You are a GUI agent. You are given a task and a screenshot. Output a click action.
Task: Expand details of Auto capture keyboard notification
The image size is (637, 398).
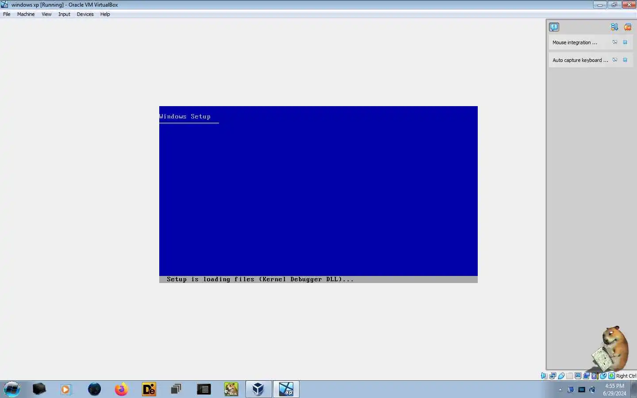615,60
